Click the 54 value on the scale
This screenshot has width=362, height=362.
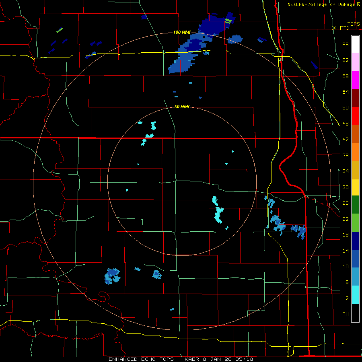coord(346,92)
